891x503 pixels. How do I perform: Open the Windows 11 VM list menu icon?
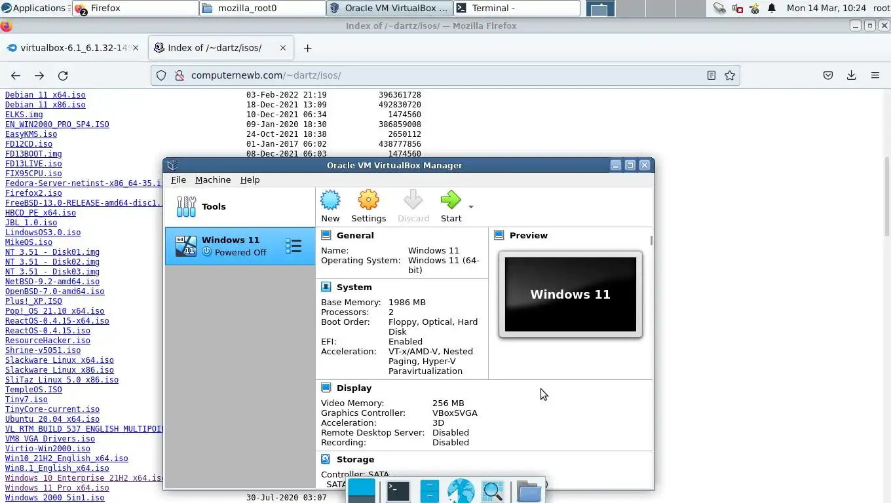pos(294,246)
